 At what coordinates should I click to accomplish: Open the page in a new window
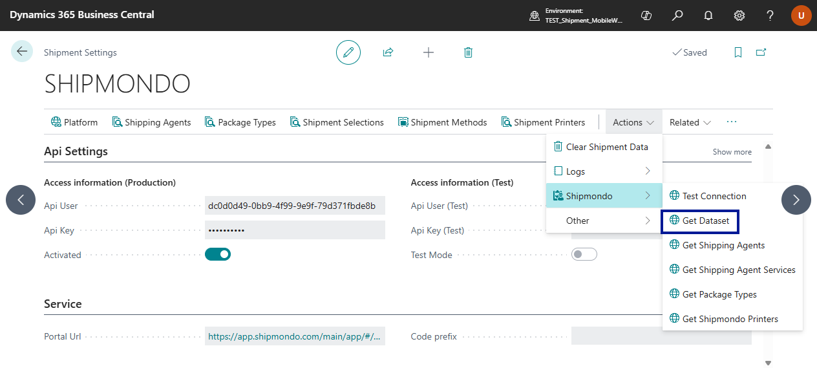[761, 52]
